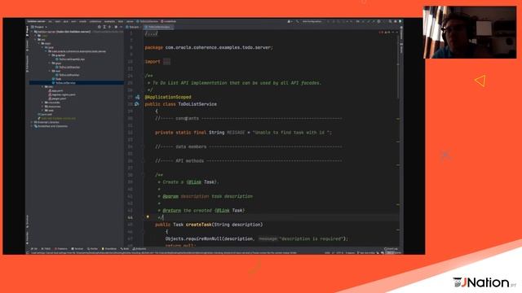Image resolution: width=522 pixels, height=293 pixels.
Task: Toggle the Project vertical side tab
Action: click(x=27, y=30)
